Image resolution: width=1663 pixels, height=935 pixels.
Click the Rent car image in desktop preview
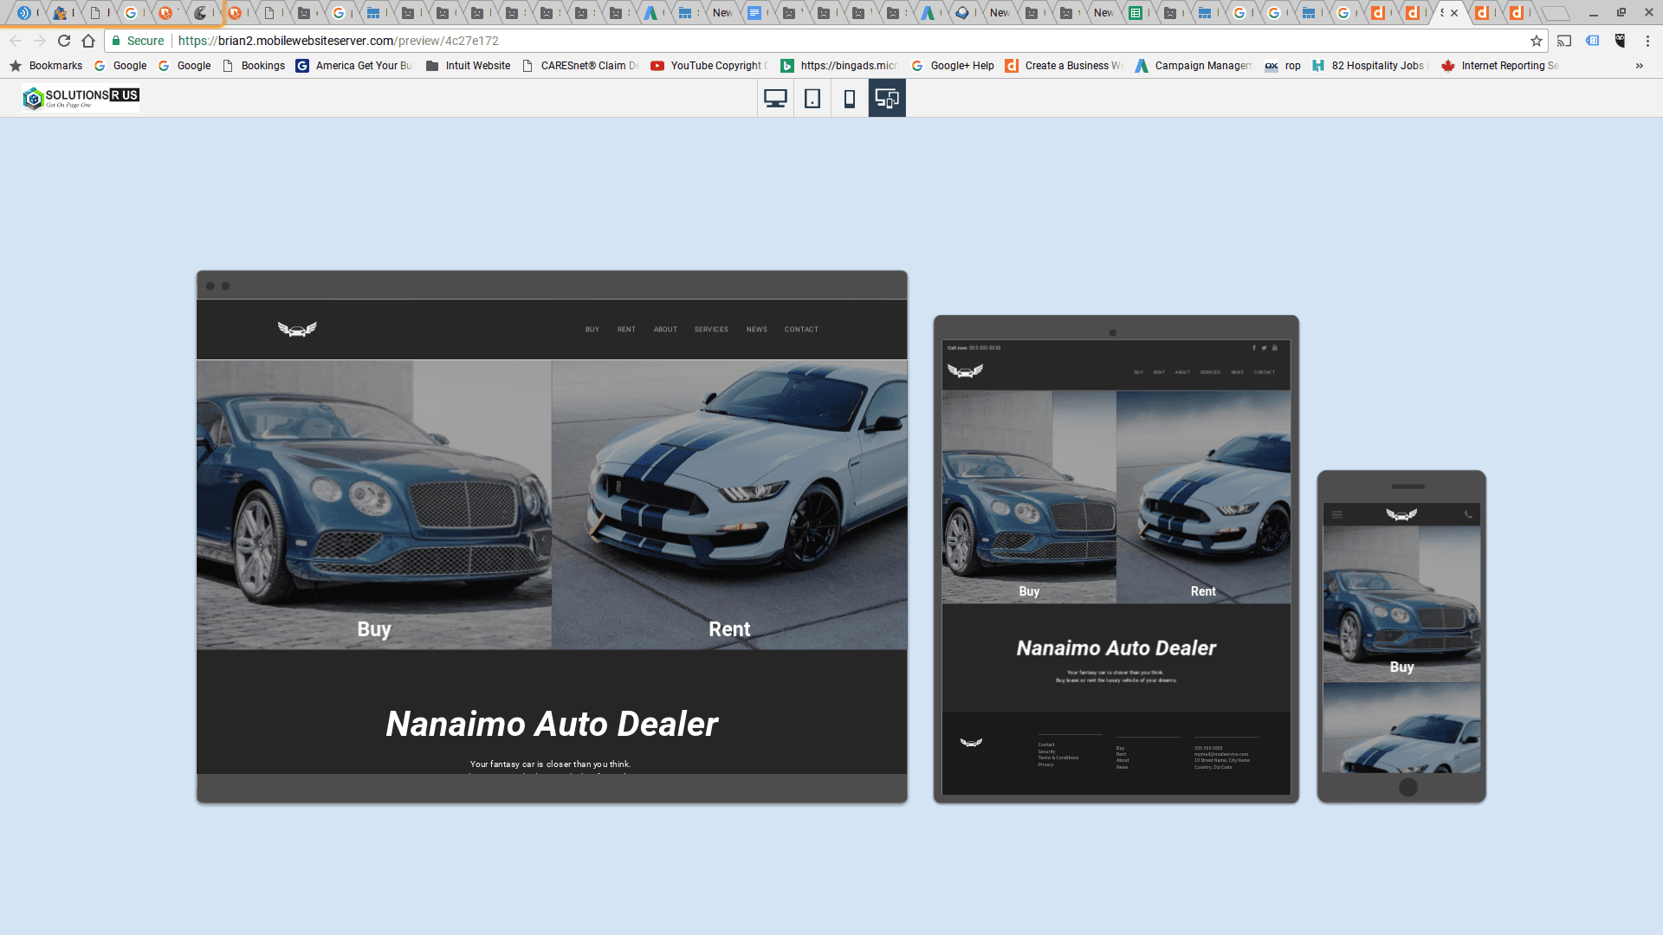[729, 505]
